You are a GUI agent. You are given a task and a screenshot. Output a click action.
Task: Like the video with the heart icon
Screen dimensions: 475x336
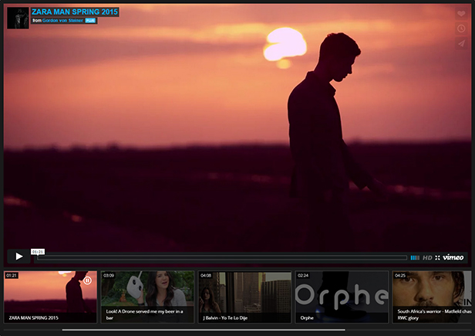[x=461, y=14]
